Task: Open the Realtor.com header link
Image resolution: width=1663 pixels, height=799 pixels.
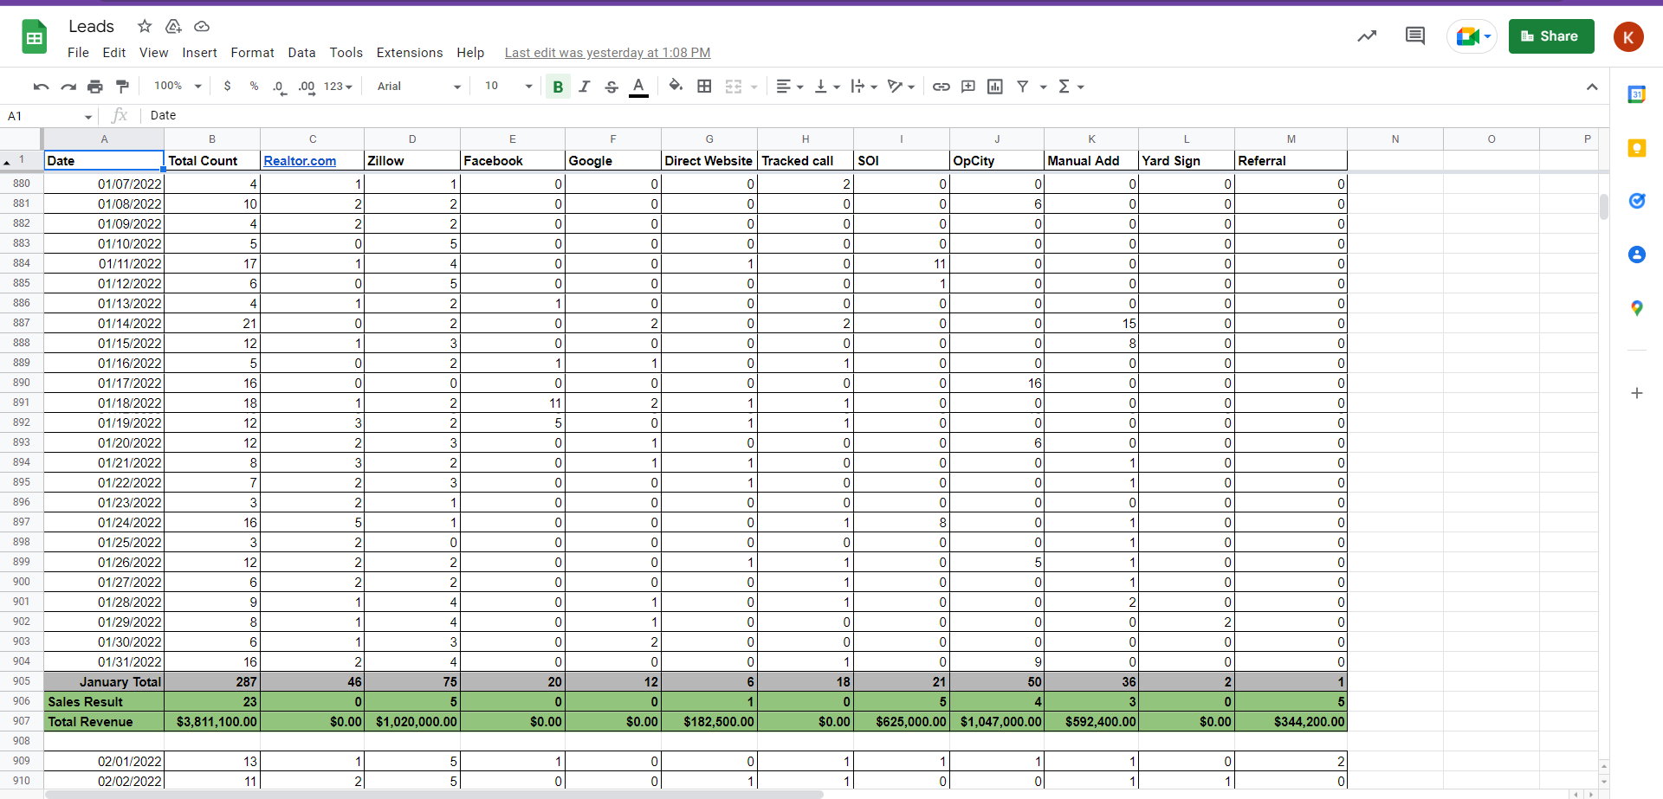Action: [x=300, y=161]
